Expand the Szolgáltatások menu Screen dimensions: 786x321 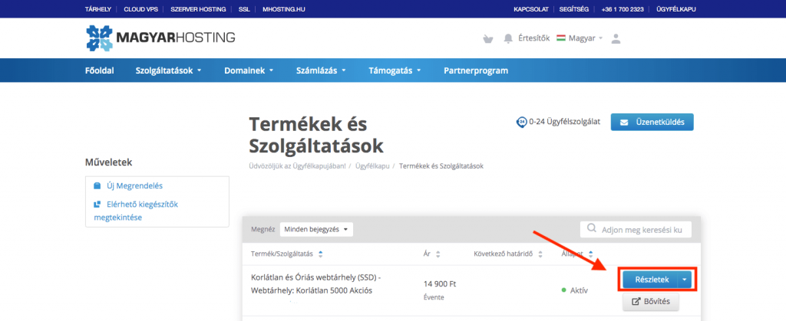click(x=168, y=70)
